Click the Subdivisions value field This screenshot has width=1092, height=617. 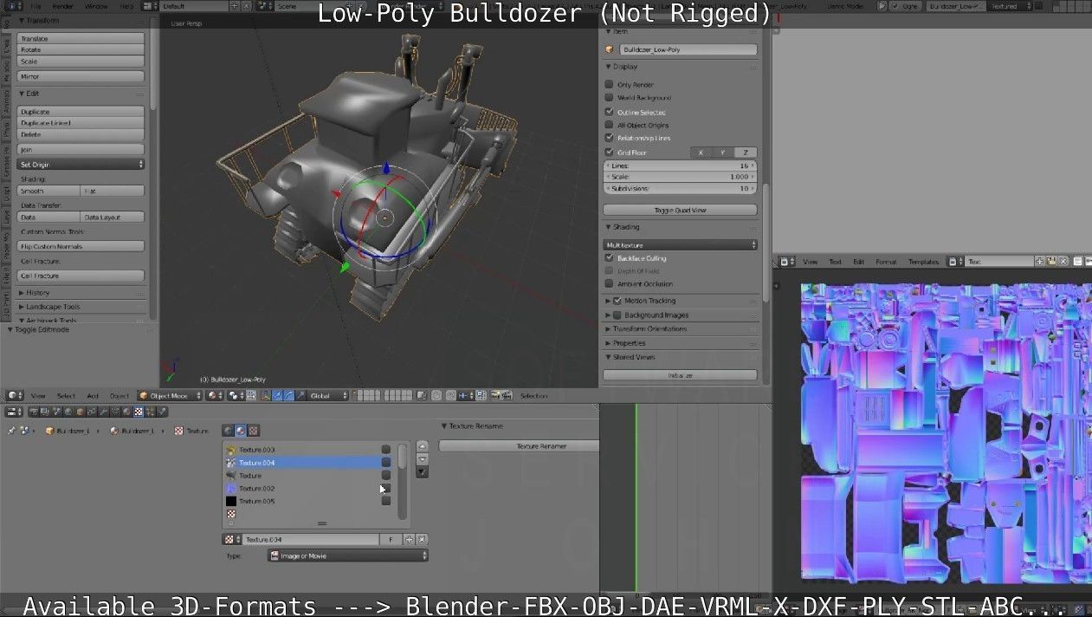pyautogui.click(x=680, y=188)
